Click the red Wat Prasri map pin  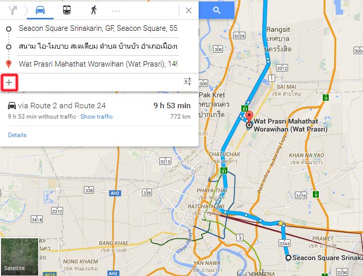249,117
